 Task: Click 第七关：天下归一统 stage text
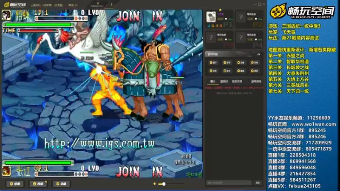[289, 91]
